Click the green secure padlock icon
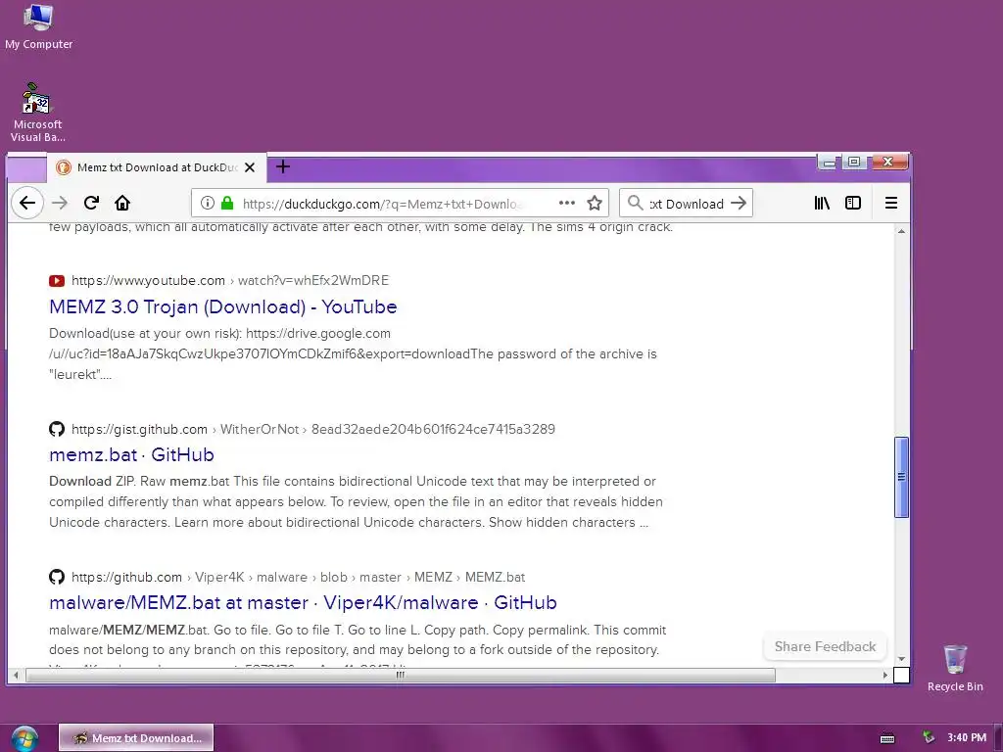The height and width of the screenshot is (752, 1003). coord(227,204)
